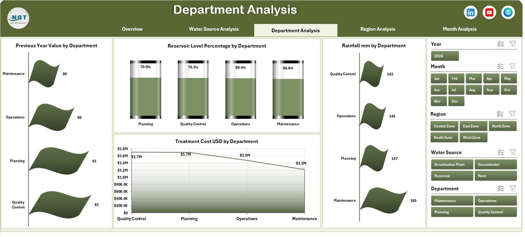Open the Region Analysis tab
This screenshot has height=237, width=525.
(378, 29)
